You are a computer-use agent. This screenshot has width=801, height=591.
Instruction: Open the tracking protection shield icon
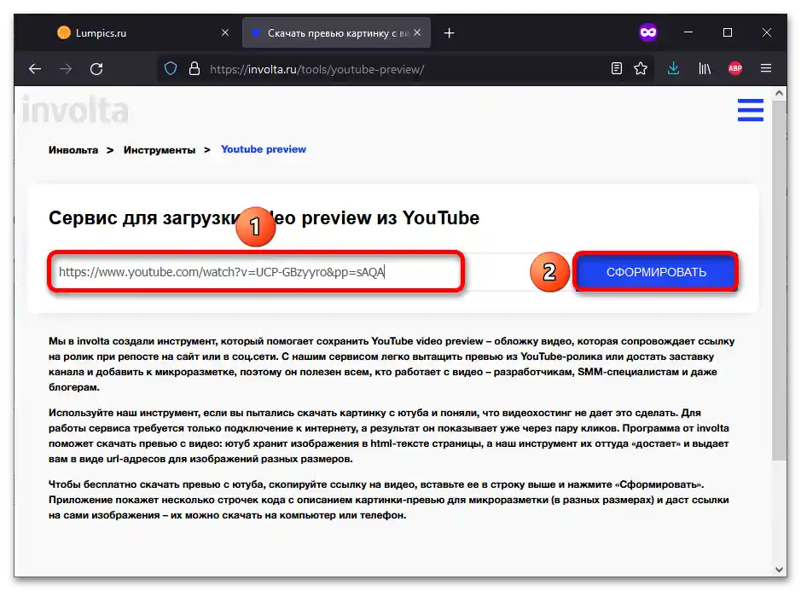coord(171,68)
